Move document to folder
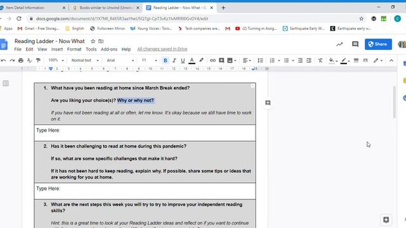 pos(101,41)
